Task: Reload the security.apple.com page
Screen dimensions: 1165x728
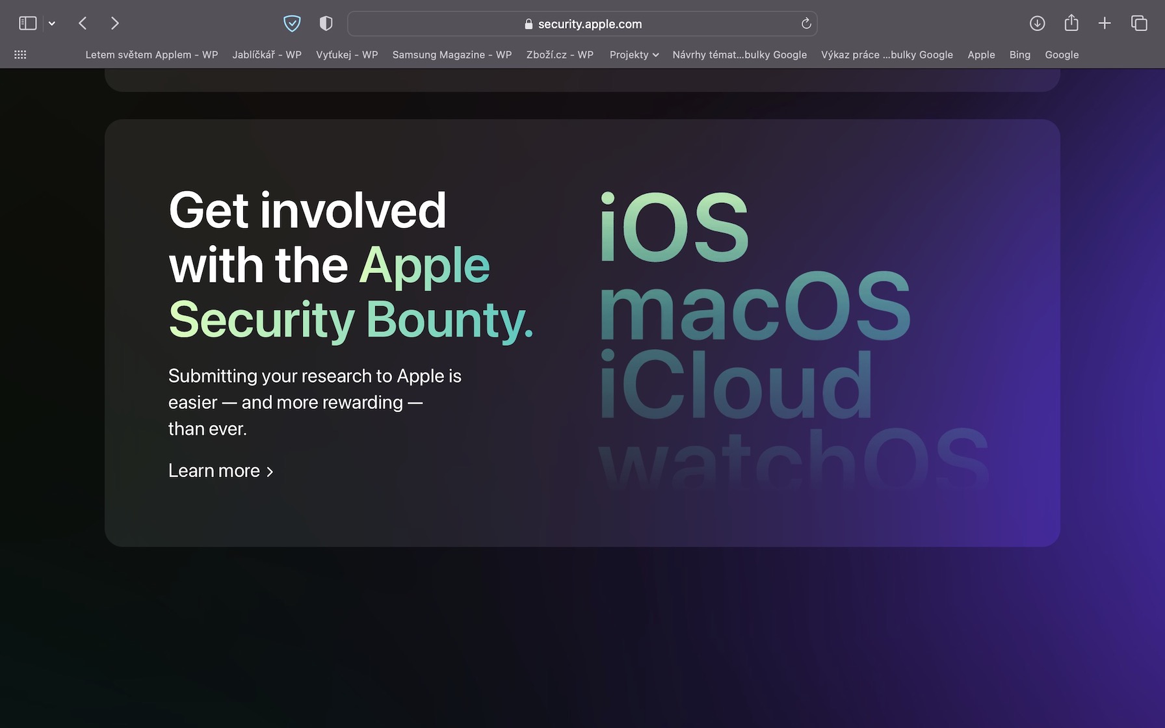Action: tap(806, 23)
